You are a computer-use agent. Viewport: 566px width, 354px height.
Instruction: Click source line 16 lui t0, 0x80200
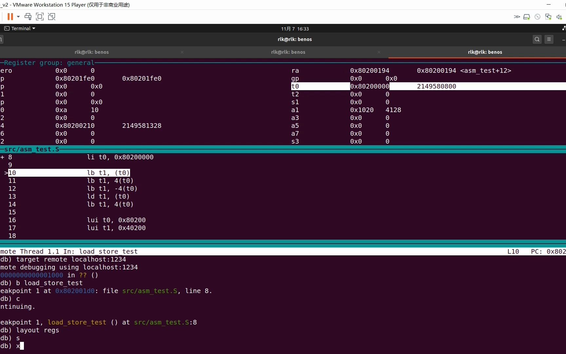point(116,220)
